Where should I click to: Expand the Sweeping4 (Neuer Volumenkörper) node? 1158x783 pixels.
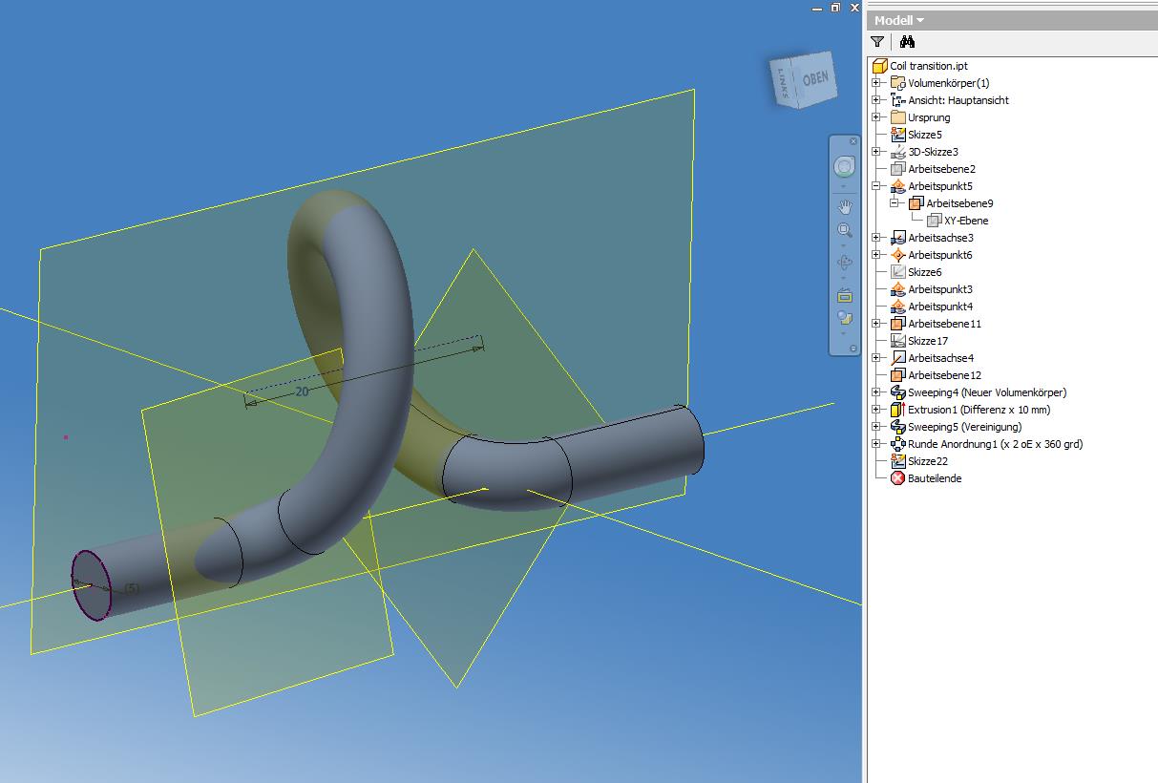877,392
